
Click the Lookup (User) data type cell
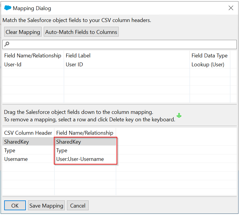click(208, 65)
